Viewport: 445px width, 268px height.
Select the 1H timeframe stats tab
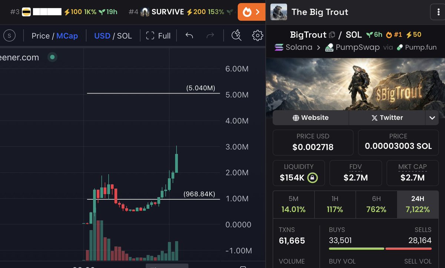(x=335, y=205)
